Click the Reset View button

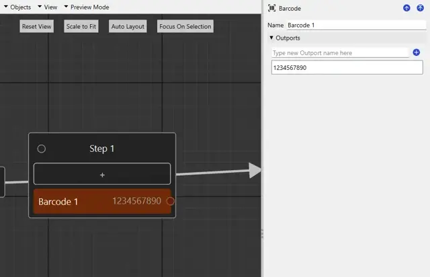click(x=37, y=26)
